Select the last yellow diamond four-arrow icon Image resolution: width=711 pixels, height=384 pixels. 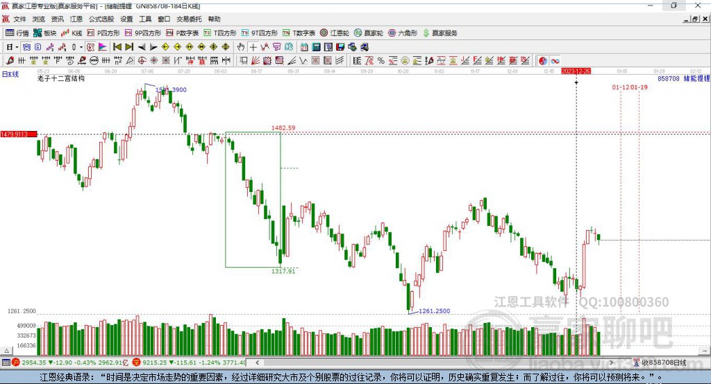[226, 47]
